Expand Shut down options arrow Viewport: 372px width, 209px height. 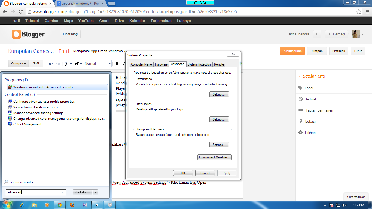point(95,192)
